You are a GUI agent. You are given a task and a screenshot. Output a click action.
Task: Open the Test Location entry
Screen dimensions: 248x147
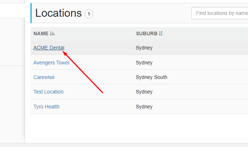pos(48,92)
